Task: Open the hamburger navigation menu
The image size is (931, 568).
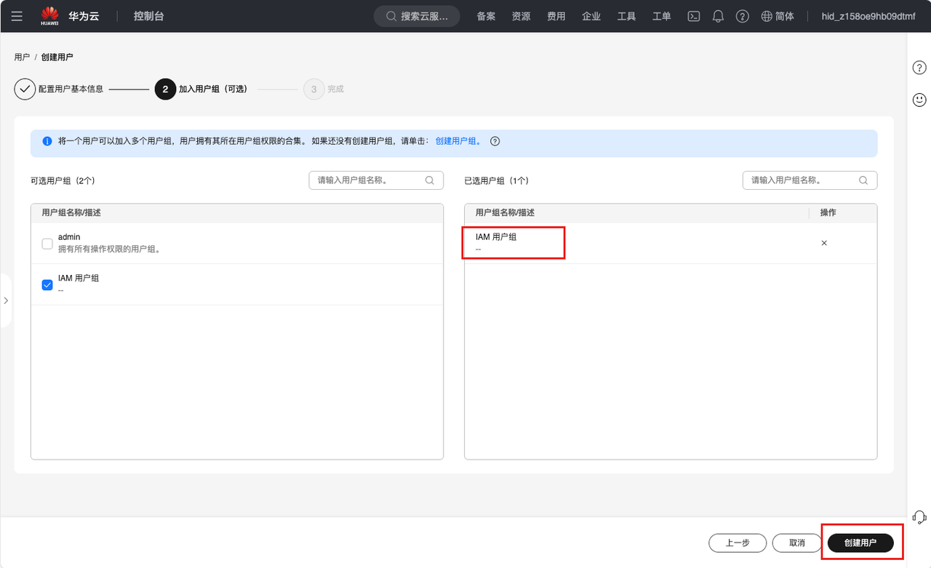Action: click(x=17, y=16)
